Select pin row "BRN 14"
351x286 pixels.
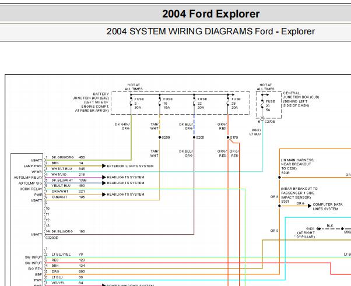[67, 163]
